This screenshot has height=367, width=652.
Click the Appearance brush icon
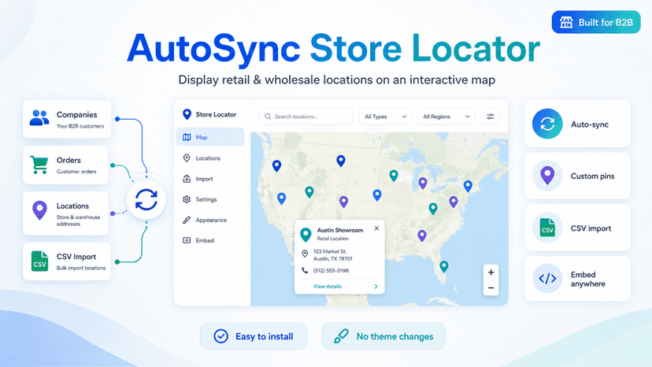[x=187, y=220]
